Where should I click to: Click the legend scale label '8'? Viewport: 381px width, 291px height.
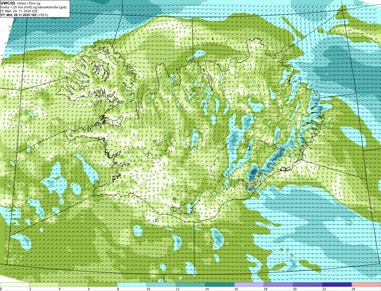[x=118, y=289]
